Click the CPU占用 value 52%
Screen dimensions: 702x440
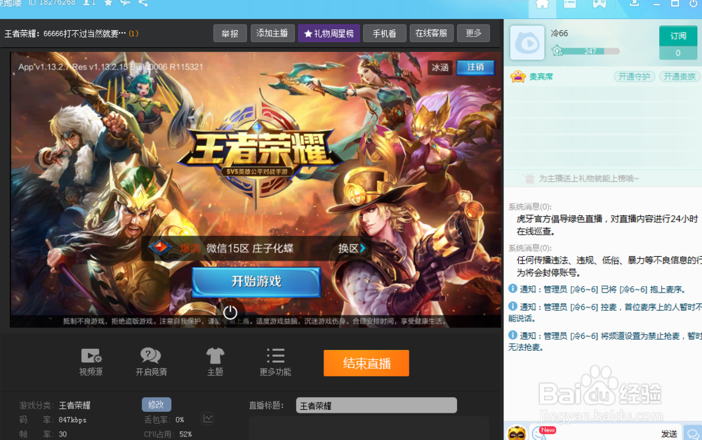coord(186,434)
